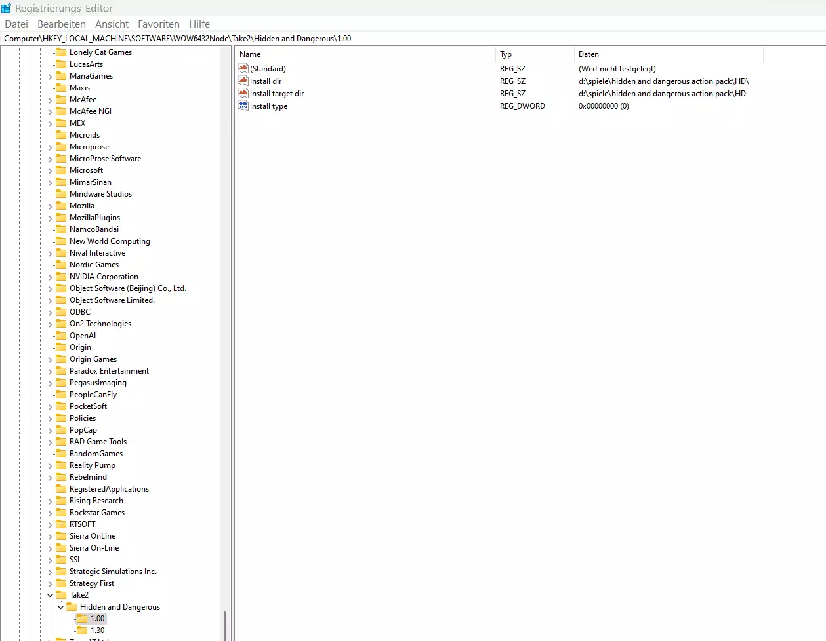Click the string icon beside Install target dir

[x=243, y=93]
